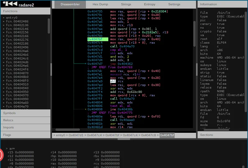Screen dimensions: 248x168
Task: Select function fcn.00402166
Action: (x=17, y=36)
